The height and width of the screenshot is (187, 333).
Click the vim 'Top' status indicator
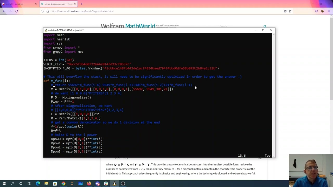tap(268, 156)
